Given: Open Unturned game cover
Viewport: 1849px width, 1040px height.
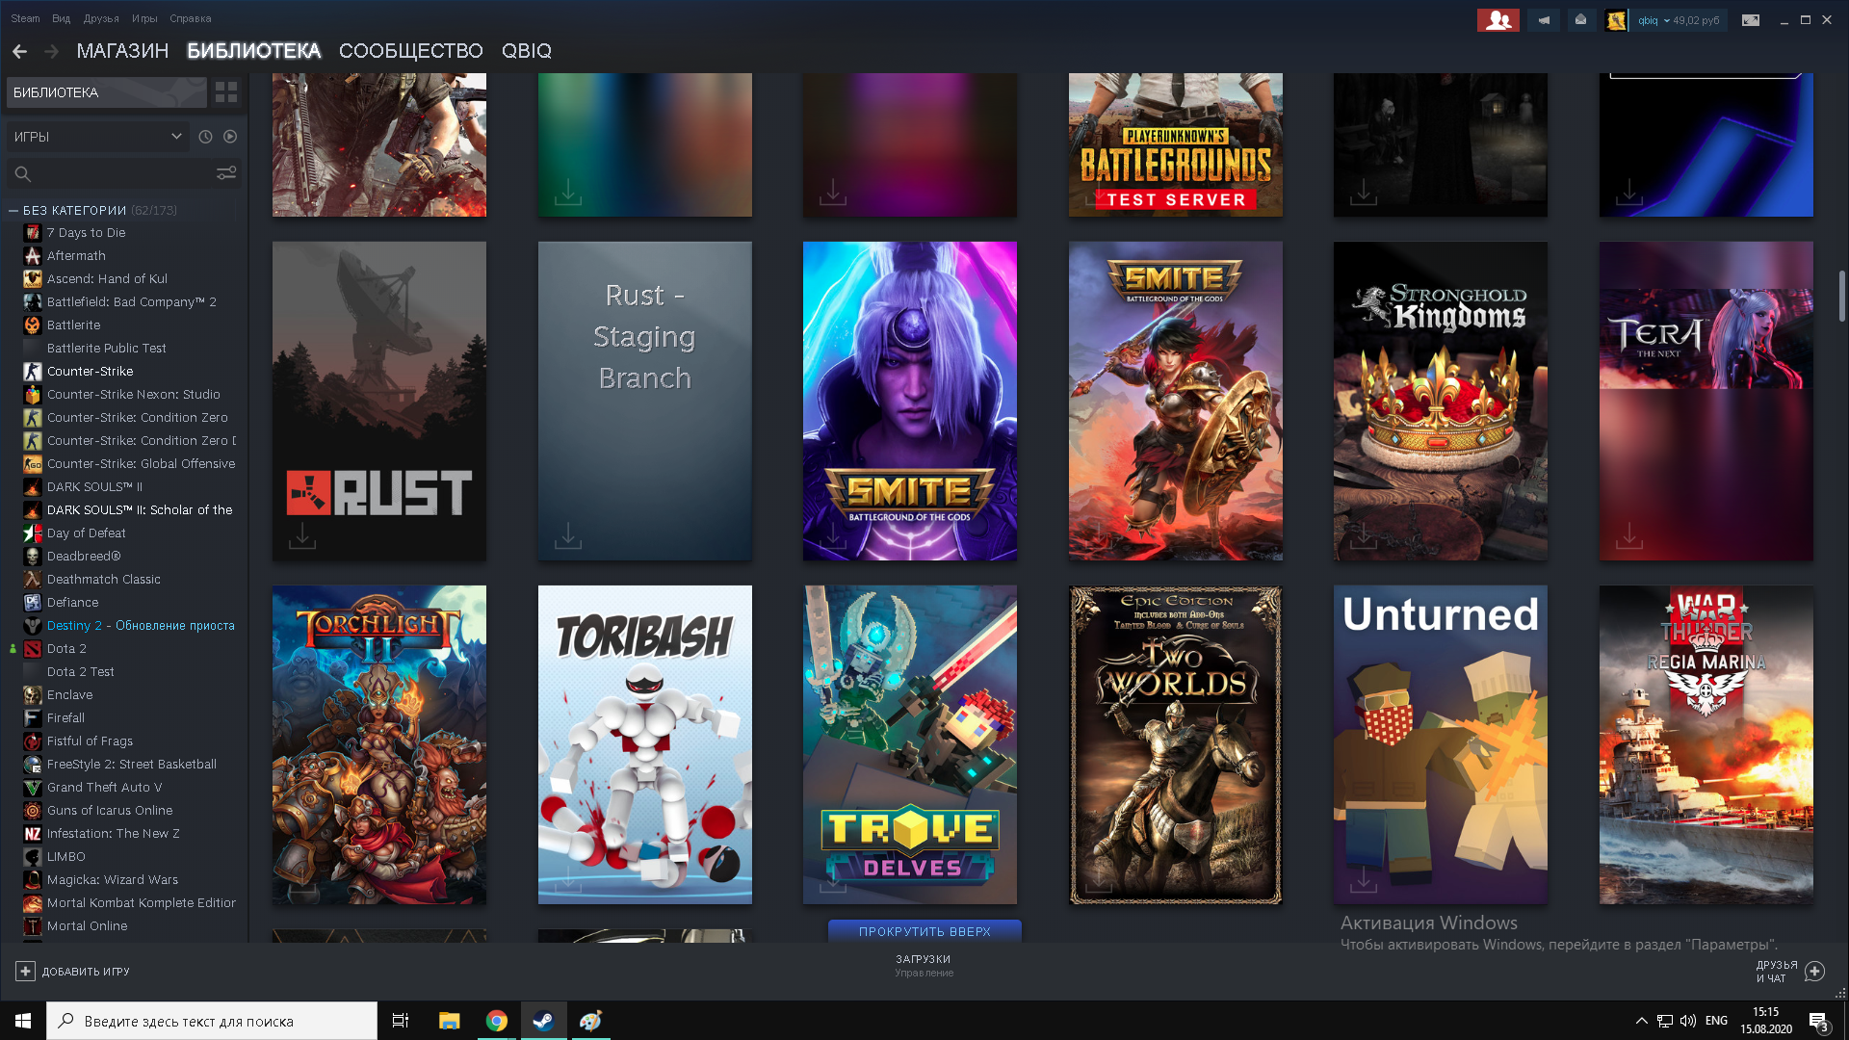Looking at the screenshot, I should click(x=1441, y=745).
